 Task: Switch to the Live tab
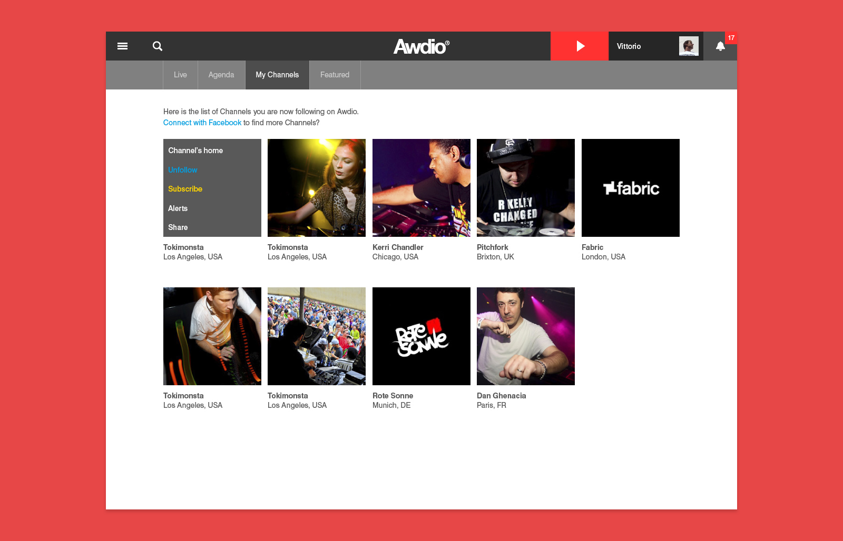tap(180, 75)
